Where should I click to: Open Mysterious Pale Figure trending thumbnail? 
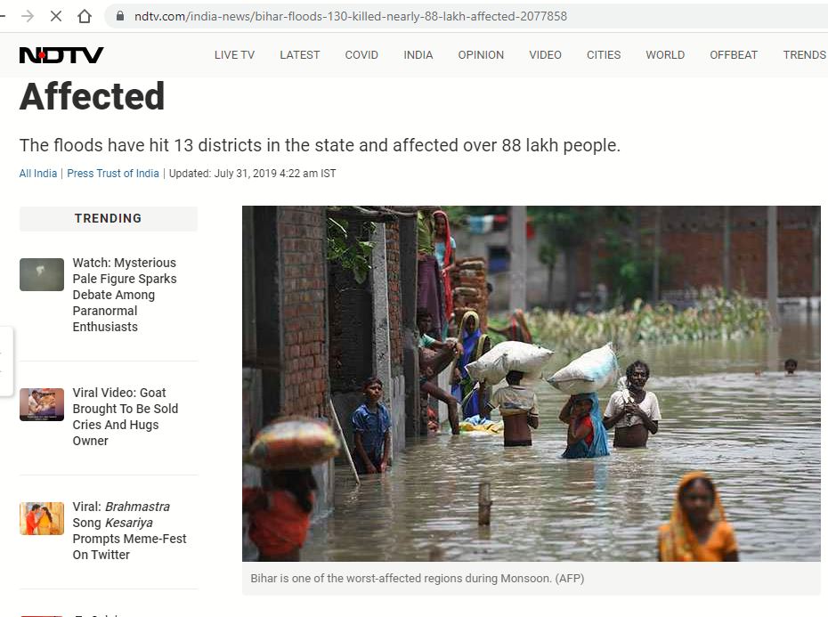click(42, 275)
